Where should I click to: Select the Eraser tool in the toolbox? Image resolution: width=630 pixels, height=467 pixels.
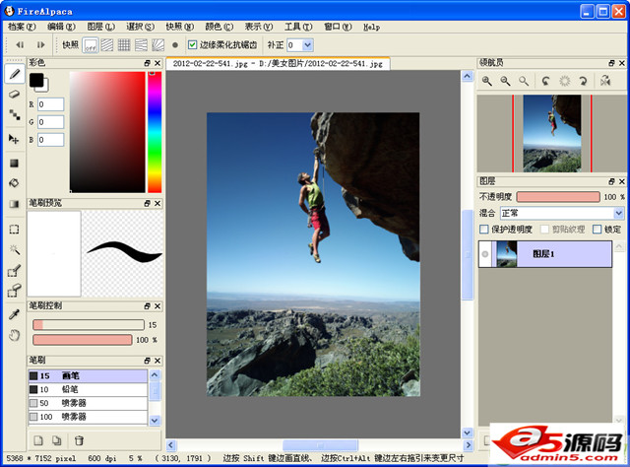point(14,95)
